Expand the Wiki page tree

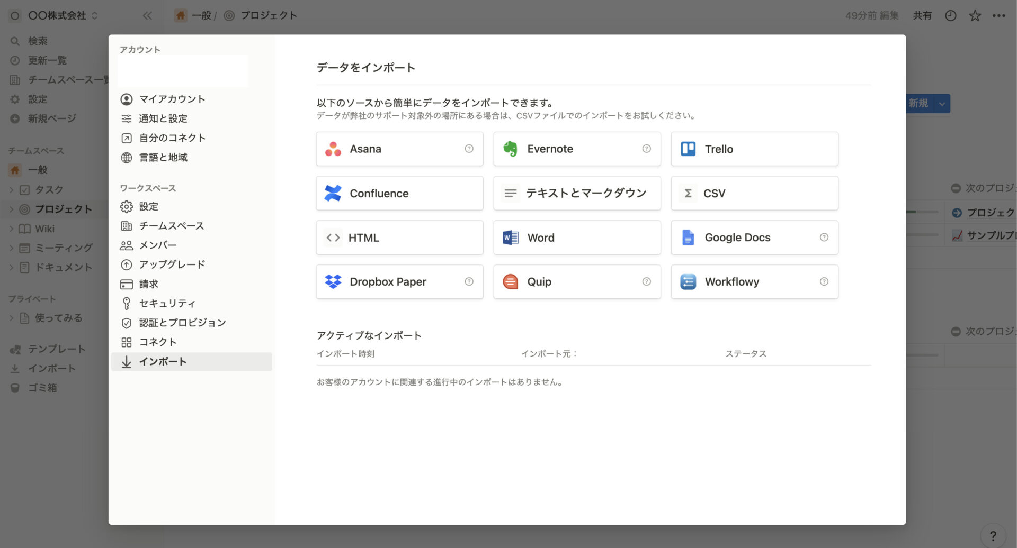click(x=11, y=229)
